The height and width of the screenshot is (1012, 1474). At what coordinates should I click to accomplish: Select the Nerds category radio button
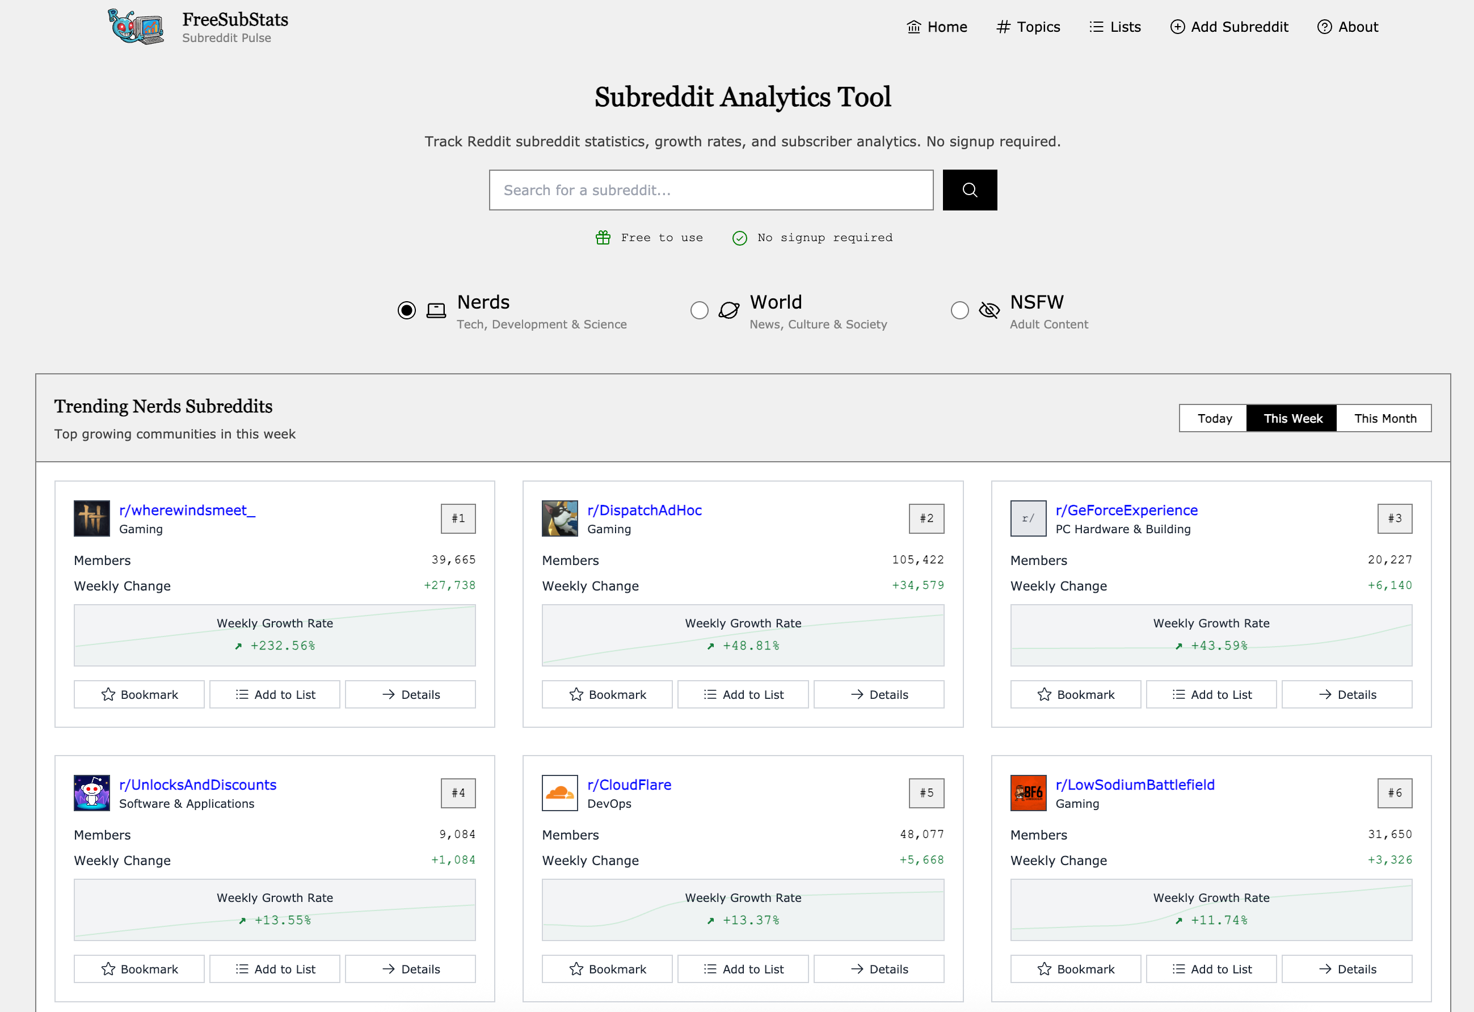[x=407, y=310]
